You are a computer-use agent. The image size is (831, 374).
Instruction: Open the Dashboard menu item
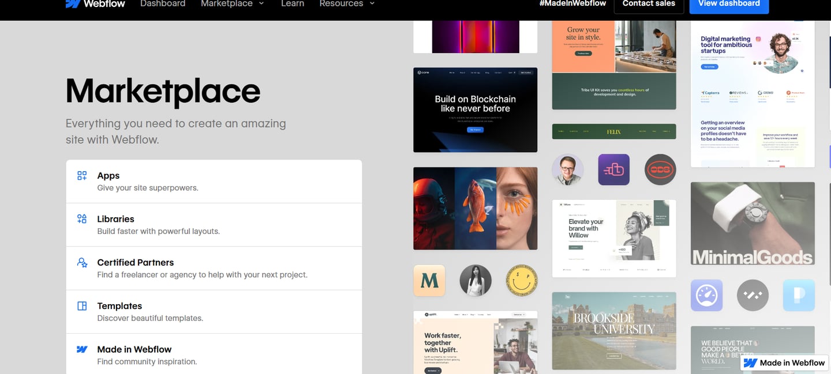[x=162, y=3]
